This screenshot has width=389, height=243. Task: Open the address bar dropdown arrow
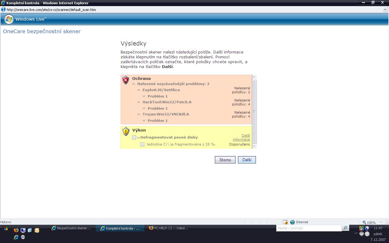[385, 10]
